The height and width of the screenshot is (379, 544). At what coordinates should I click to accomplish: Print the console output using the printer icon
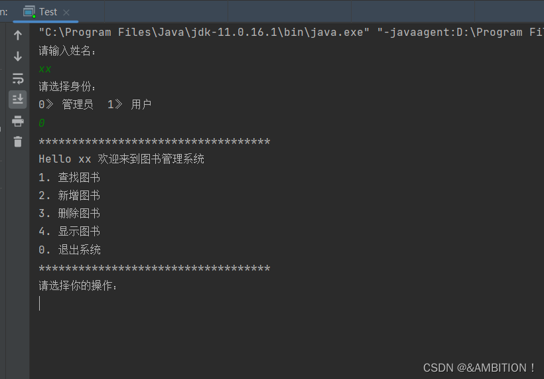pos(18,121)
